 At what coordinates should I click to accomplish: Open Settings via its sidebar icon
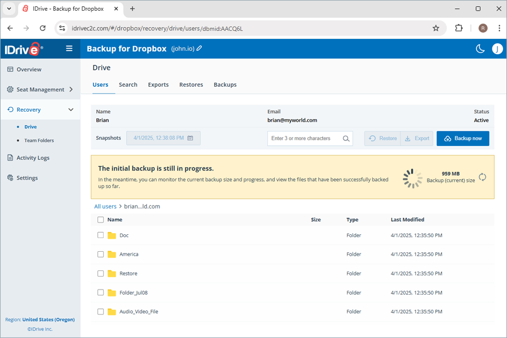[11, 178]
